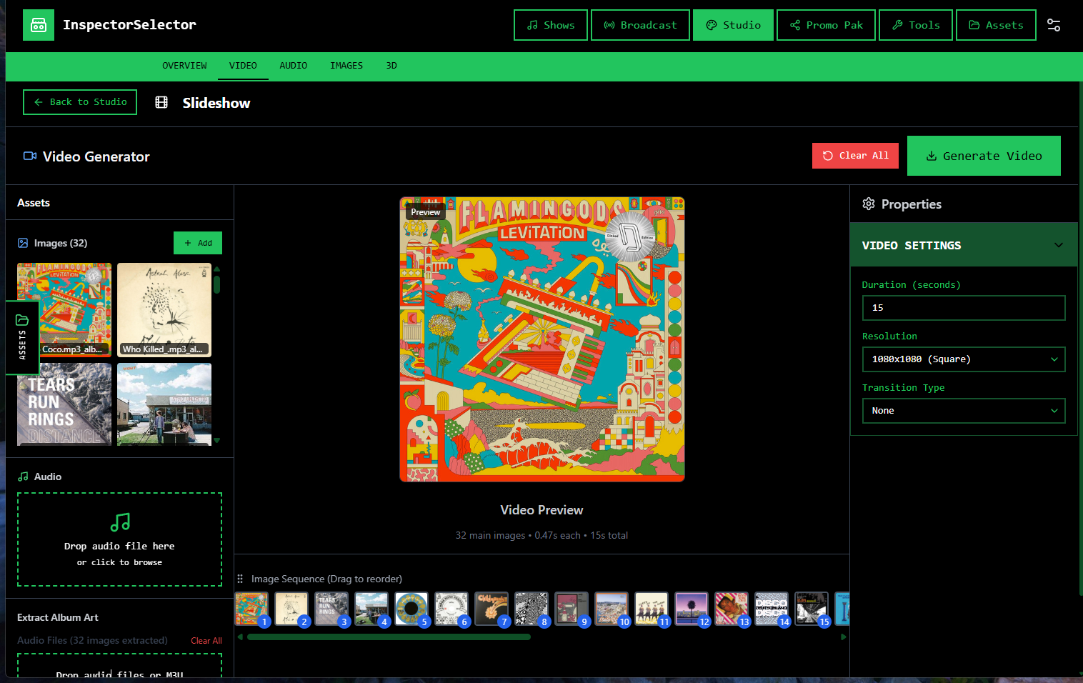Click Back to Studio button

[x=80, y=102]
